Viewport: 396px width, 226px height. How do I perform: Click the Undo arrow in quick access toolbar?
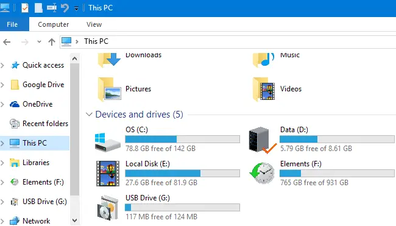coord(65,8)
